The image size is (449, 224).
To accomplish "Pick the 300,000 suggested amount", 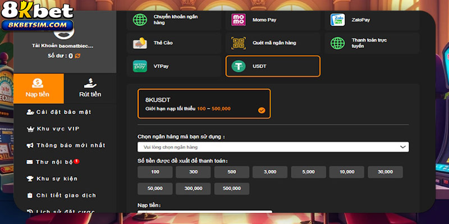I will point(193,189).
